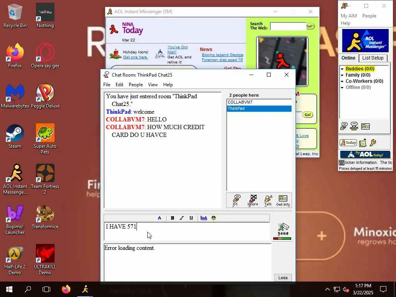Open the You've Got Mail link
Viewport: 396px width, 297px height.
coord(178,49)
